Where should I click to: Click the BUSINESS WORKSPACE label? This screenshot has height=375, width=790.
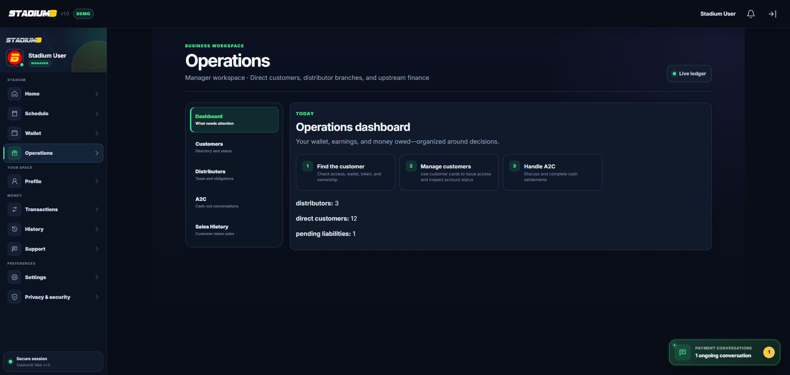tap(214, 46)
